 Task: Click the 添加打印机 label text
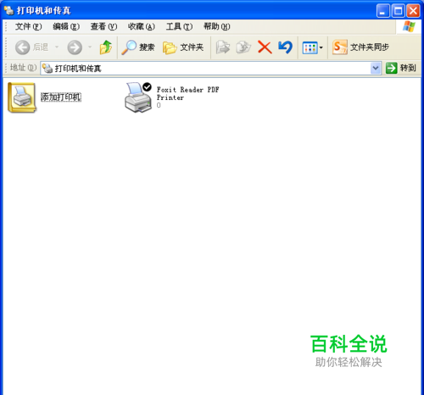pos(61,97)
